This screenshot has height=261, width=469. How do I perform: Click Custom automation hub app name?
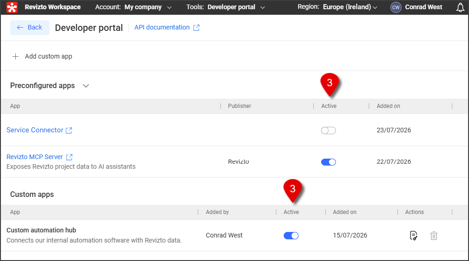[x=41, y=230]
